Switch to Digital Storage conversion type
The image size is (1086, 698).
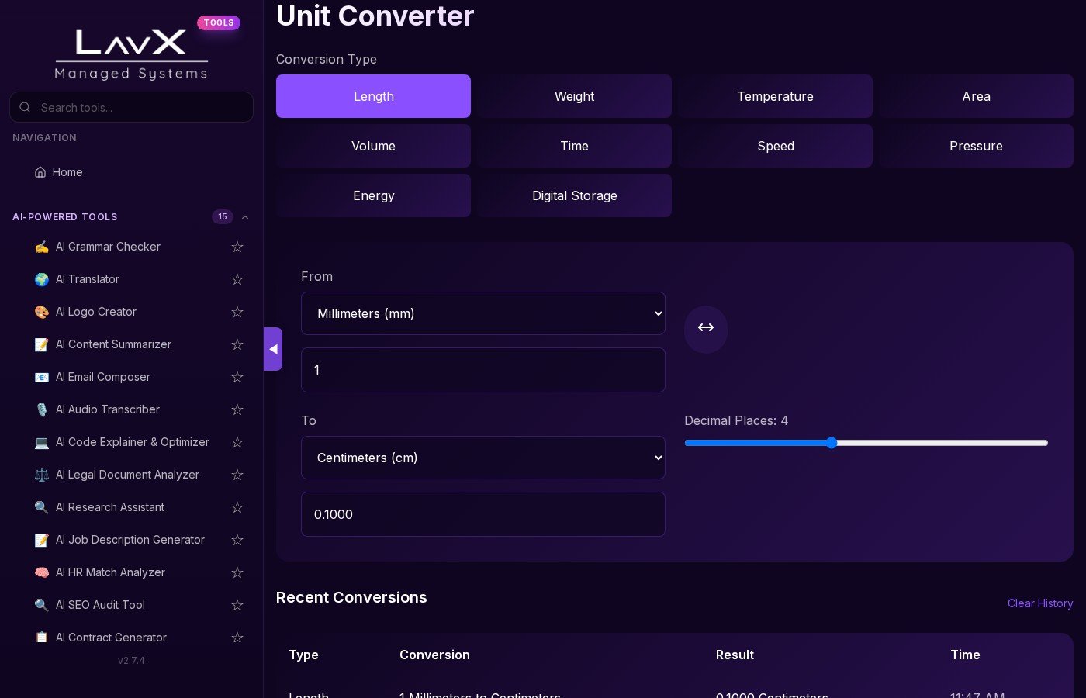coord(574,195)
